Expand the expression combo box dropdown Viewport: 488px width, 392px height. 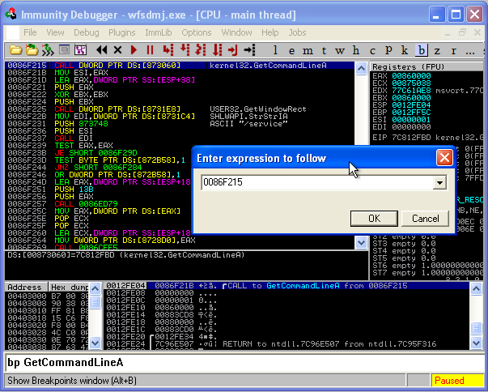439,183
